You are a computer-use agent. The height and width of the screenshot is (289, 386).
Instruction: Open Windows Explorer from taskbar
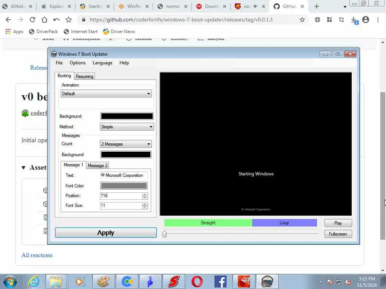pos(56,281)
